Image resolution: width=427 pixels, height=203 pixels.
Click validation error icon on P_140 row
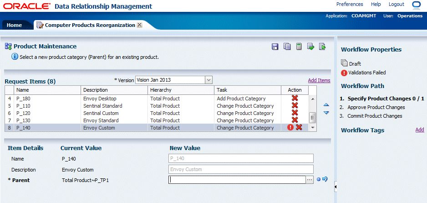[x=290, y=128]
